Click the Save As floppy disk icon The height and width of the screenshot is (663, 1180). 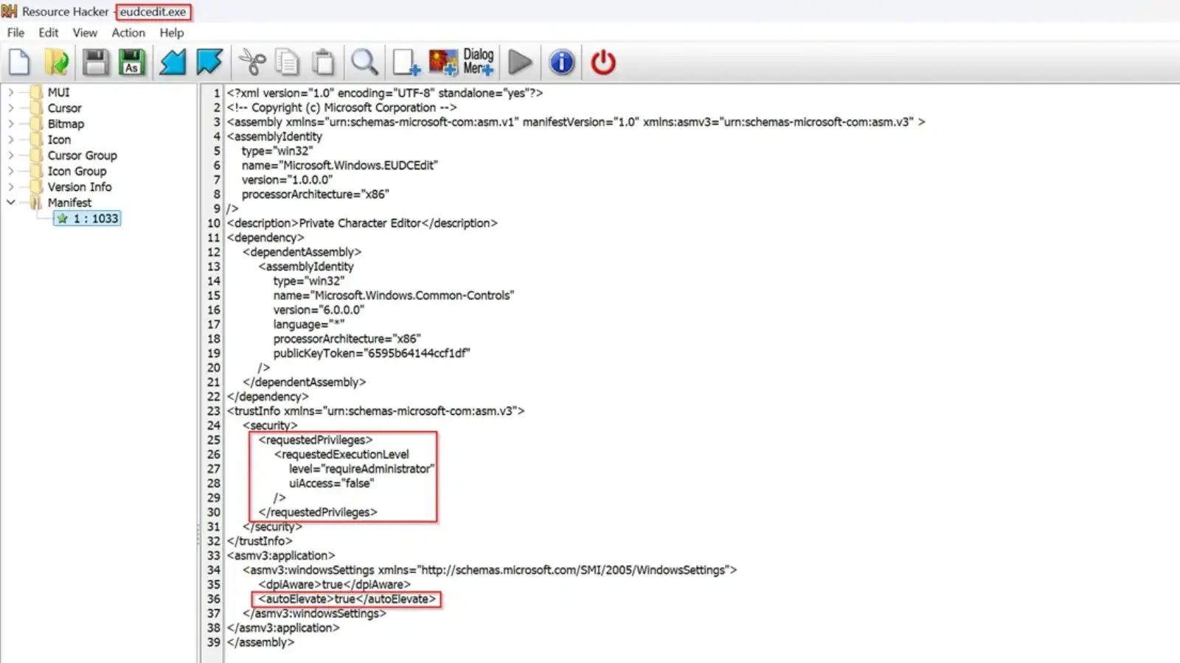click(x=133, y=62)
